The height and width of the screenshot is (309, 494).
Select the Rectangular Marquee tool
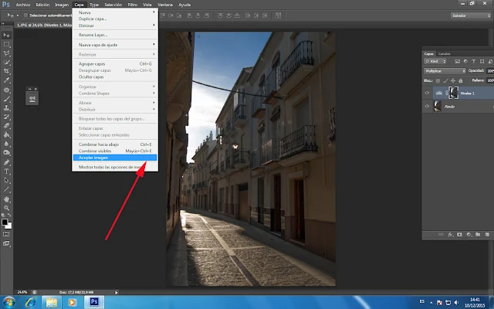(x=7, y=45)
